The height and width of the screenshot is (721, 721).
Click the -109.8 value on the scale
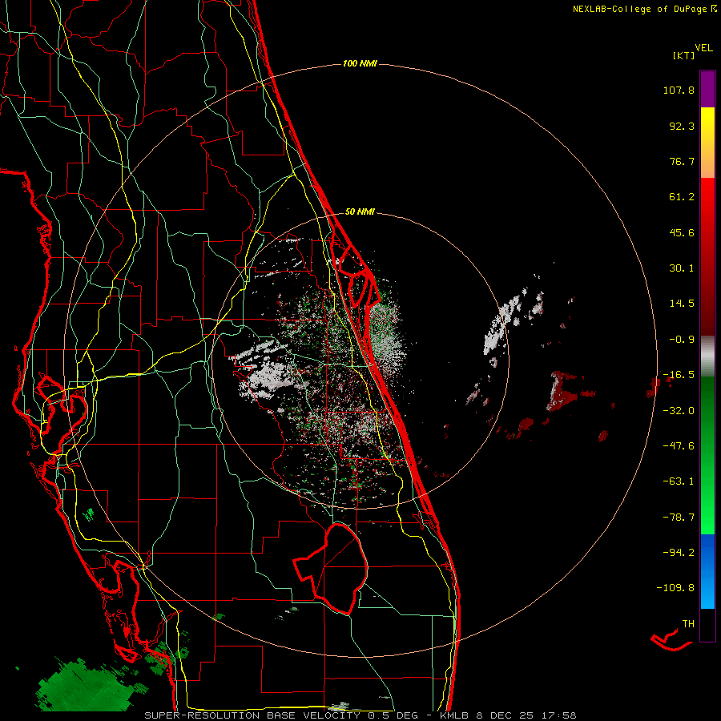pyautogui.click(x=676, y=588)
